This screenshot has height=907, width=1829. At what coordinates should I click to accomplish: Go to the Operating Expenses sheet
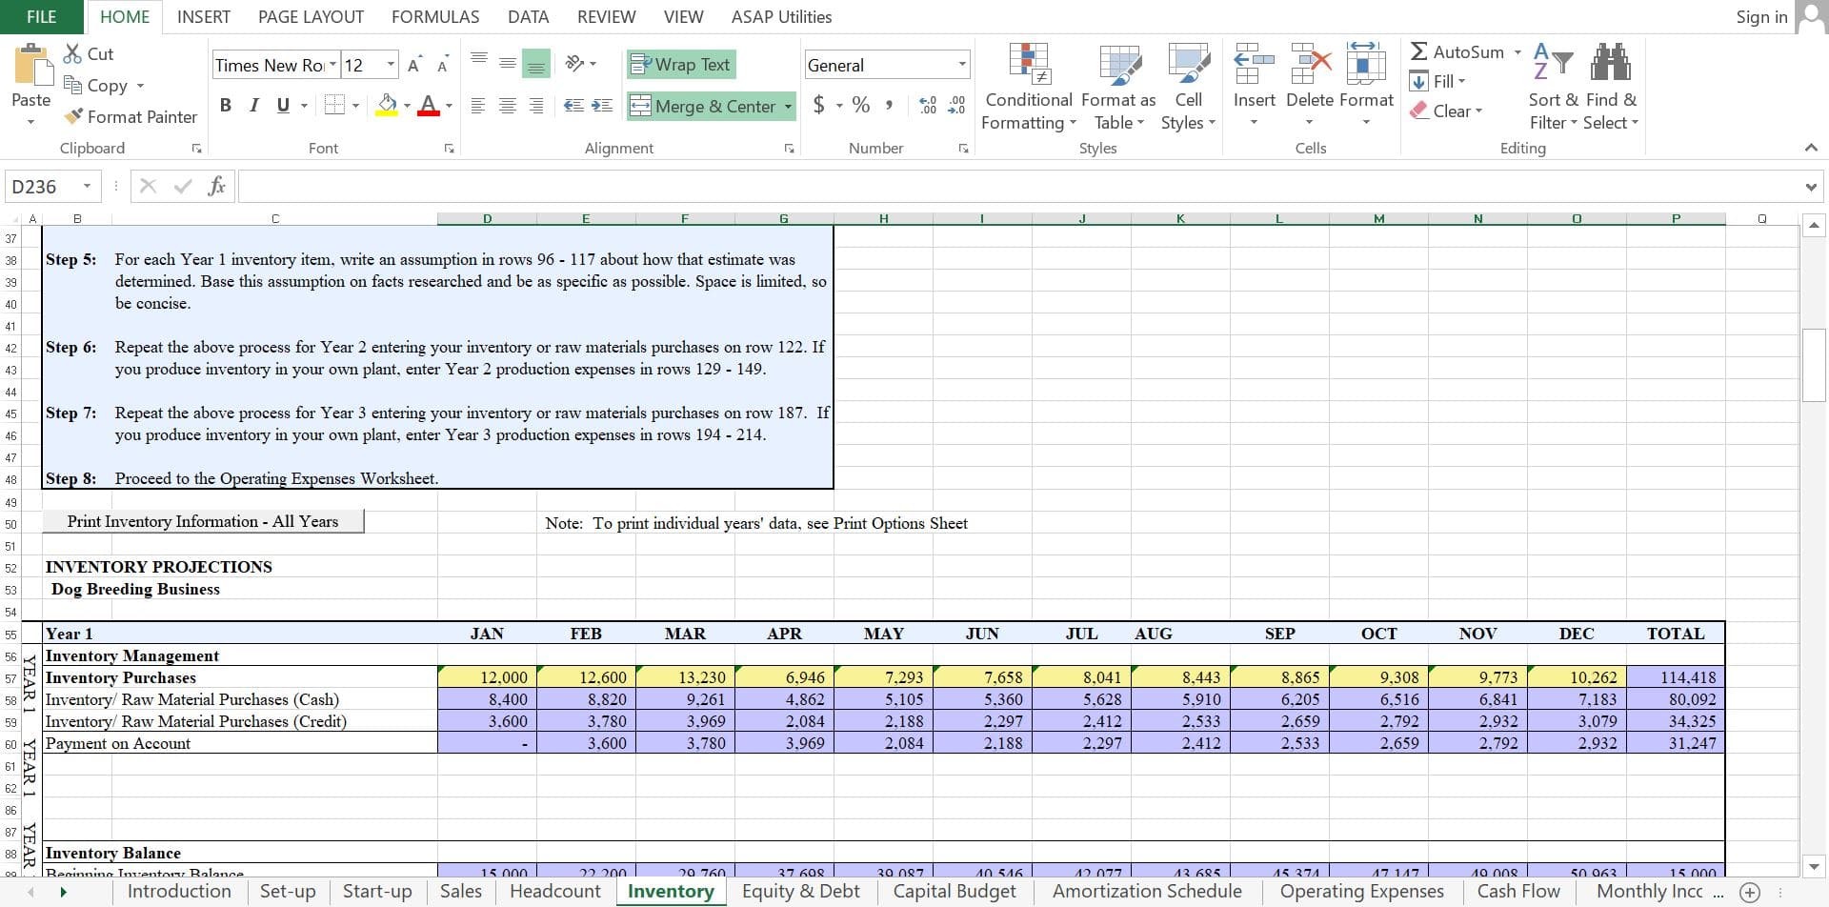click(x=1361, y=892)
